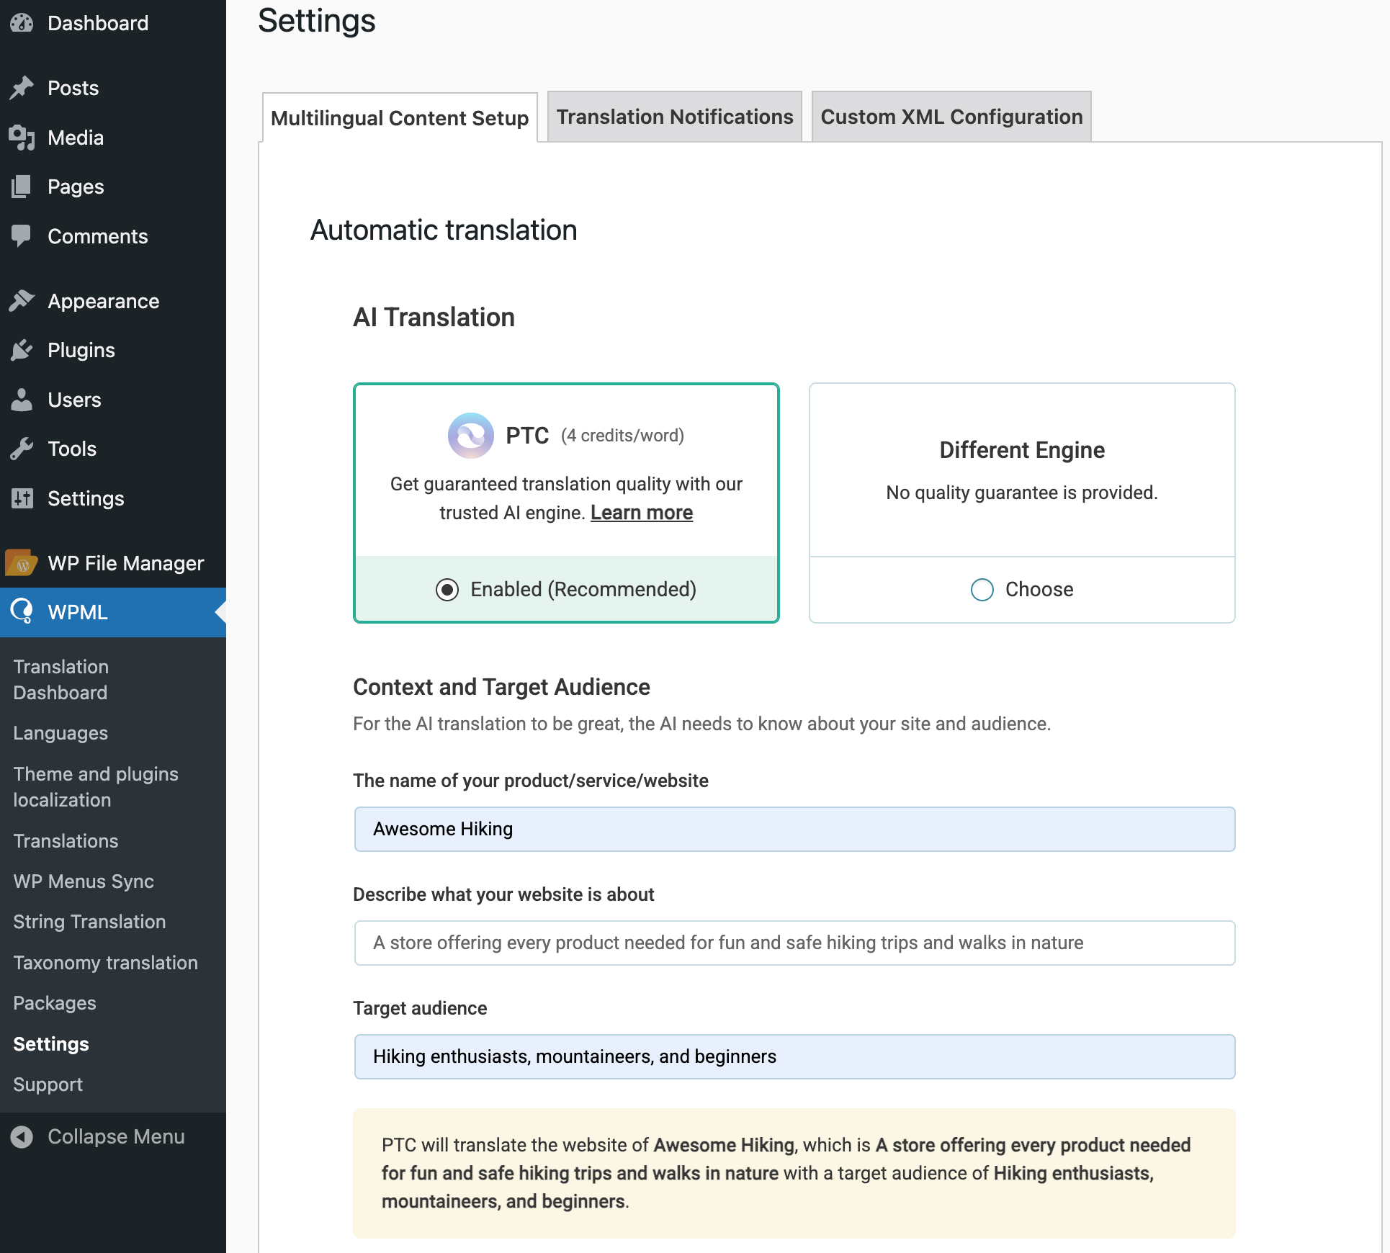The height and width of the screenshot is (1253, 1390).
Task: Click the Media camera-and-note icon
Action: click(22, 138)
